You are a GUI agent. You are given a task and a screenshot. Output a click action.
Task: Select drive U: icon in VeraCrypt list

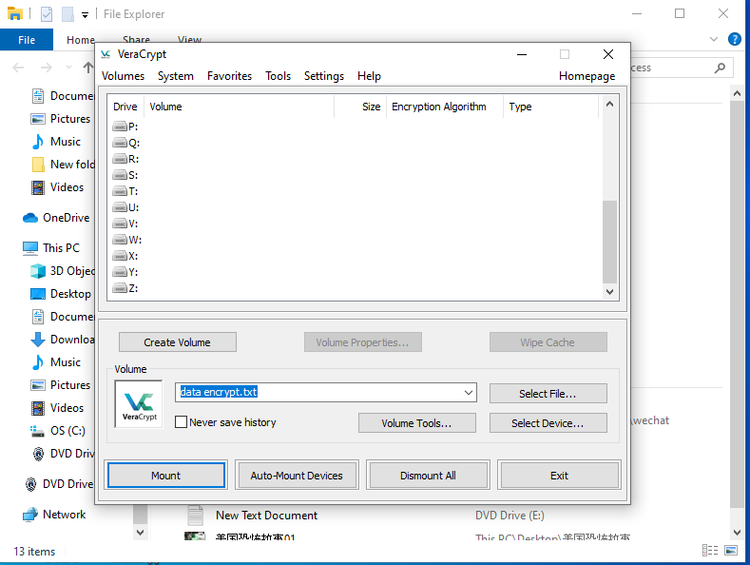[120, 207]
